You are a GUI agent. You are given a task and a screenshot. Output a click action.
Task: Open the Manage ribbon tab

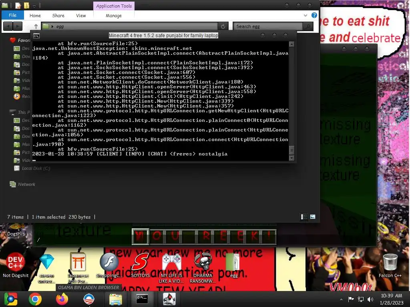click(113, 16)
